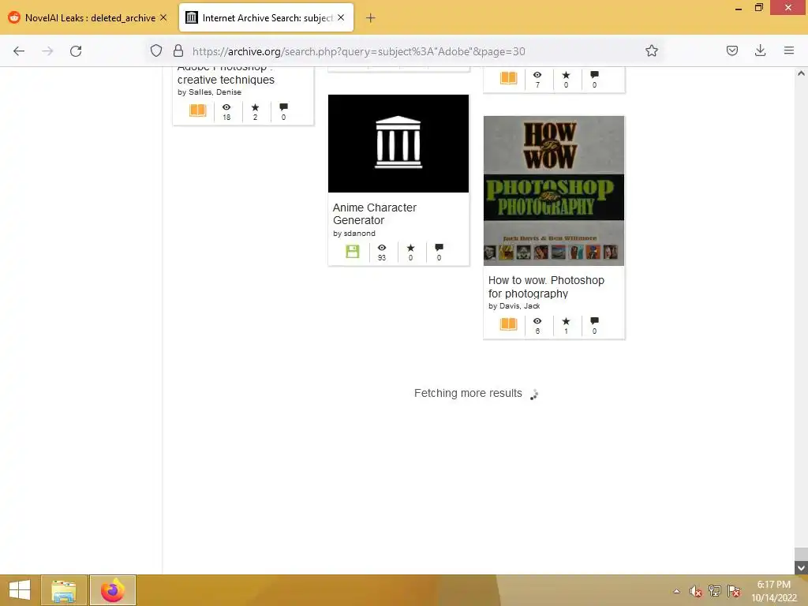This screenshot has width=808, height=606.
Task: Click author Salles, Denise
Action: coord(215,92)
